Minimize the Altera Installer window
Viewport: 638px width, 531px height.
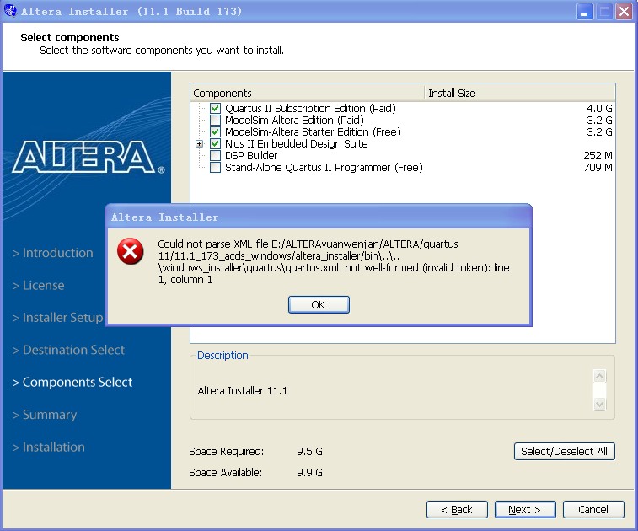584,12
